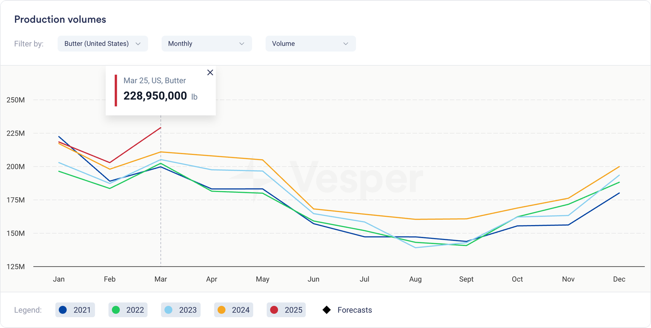Viewport: 651px width, 328px height.
Task: Toggle the 2021 series in legend
Action: (x=75, y=310)
